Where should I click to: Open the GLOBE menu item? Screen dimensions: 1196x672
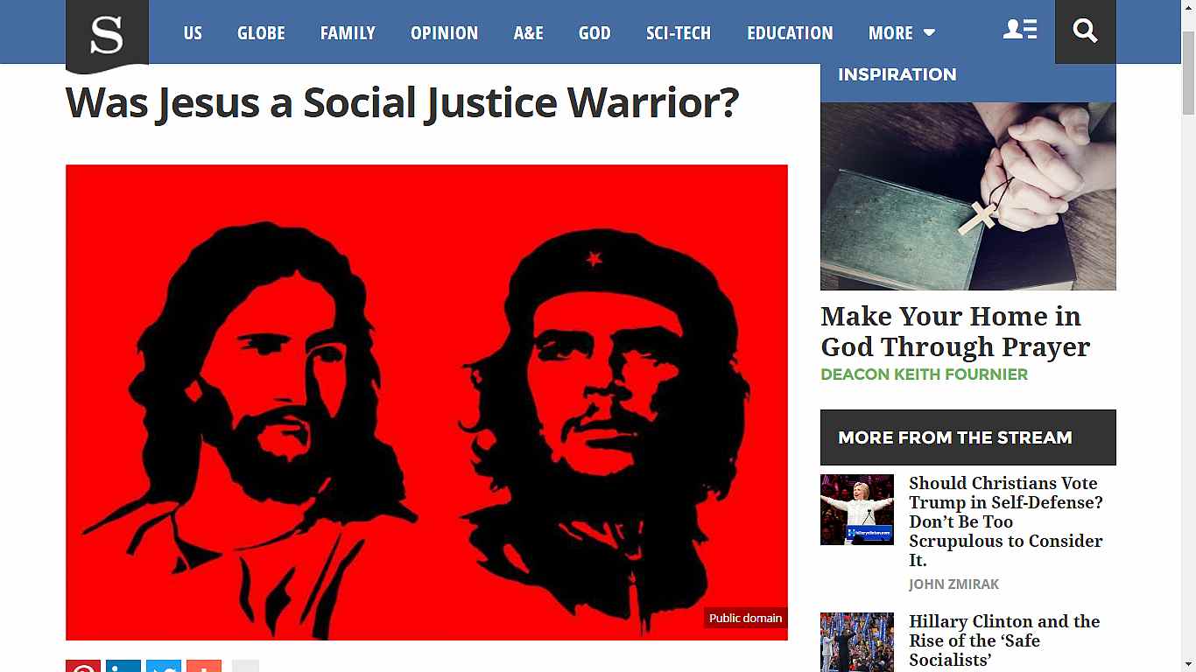pyautogui.click(x=261, y=33)
